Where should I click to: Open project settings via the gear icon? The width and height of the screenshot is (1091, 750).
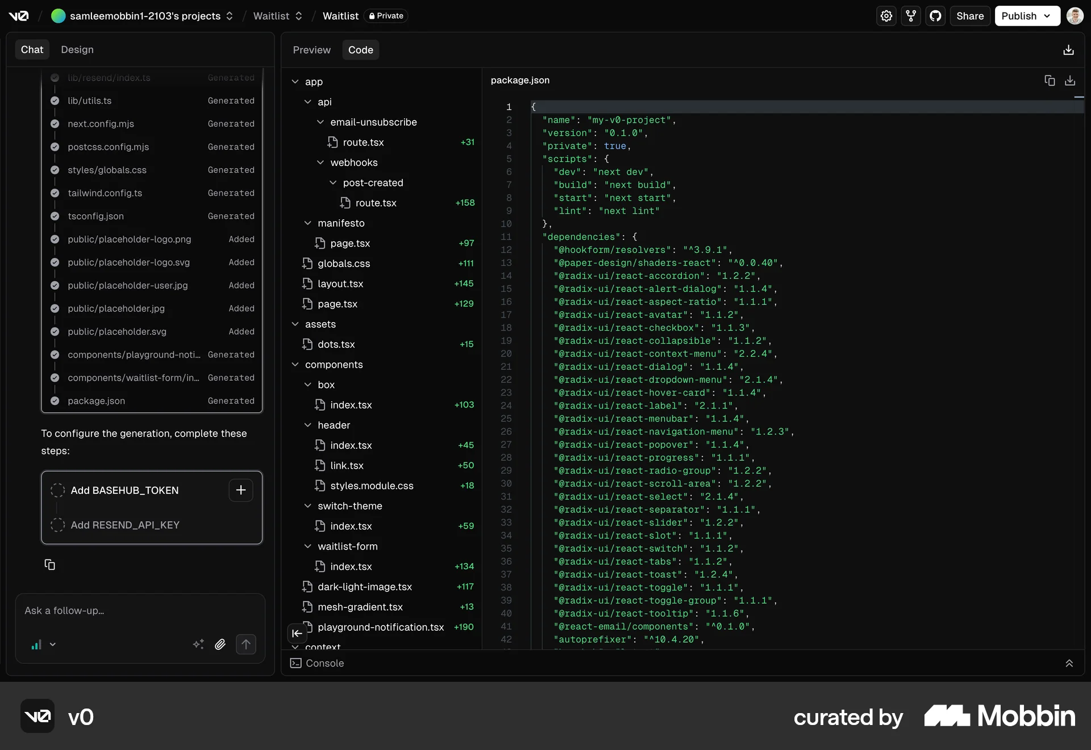[886, 16]
